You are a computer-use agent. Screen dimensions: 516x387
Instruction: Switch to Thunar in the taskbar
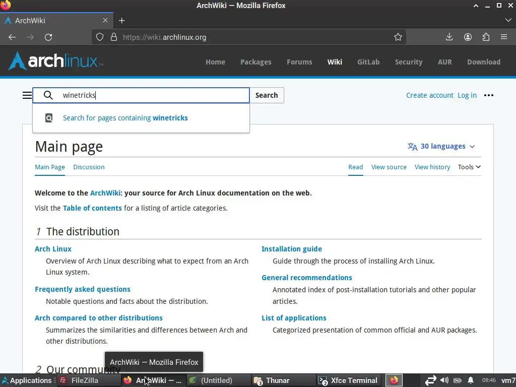(283, 380)
